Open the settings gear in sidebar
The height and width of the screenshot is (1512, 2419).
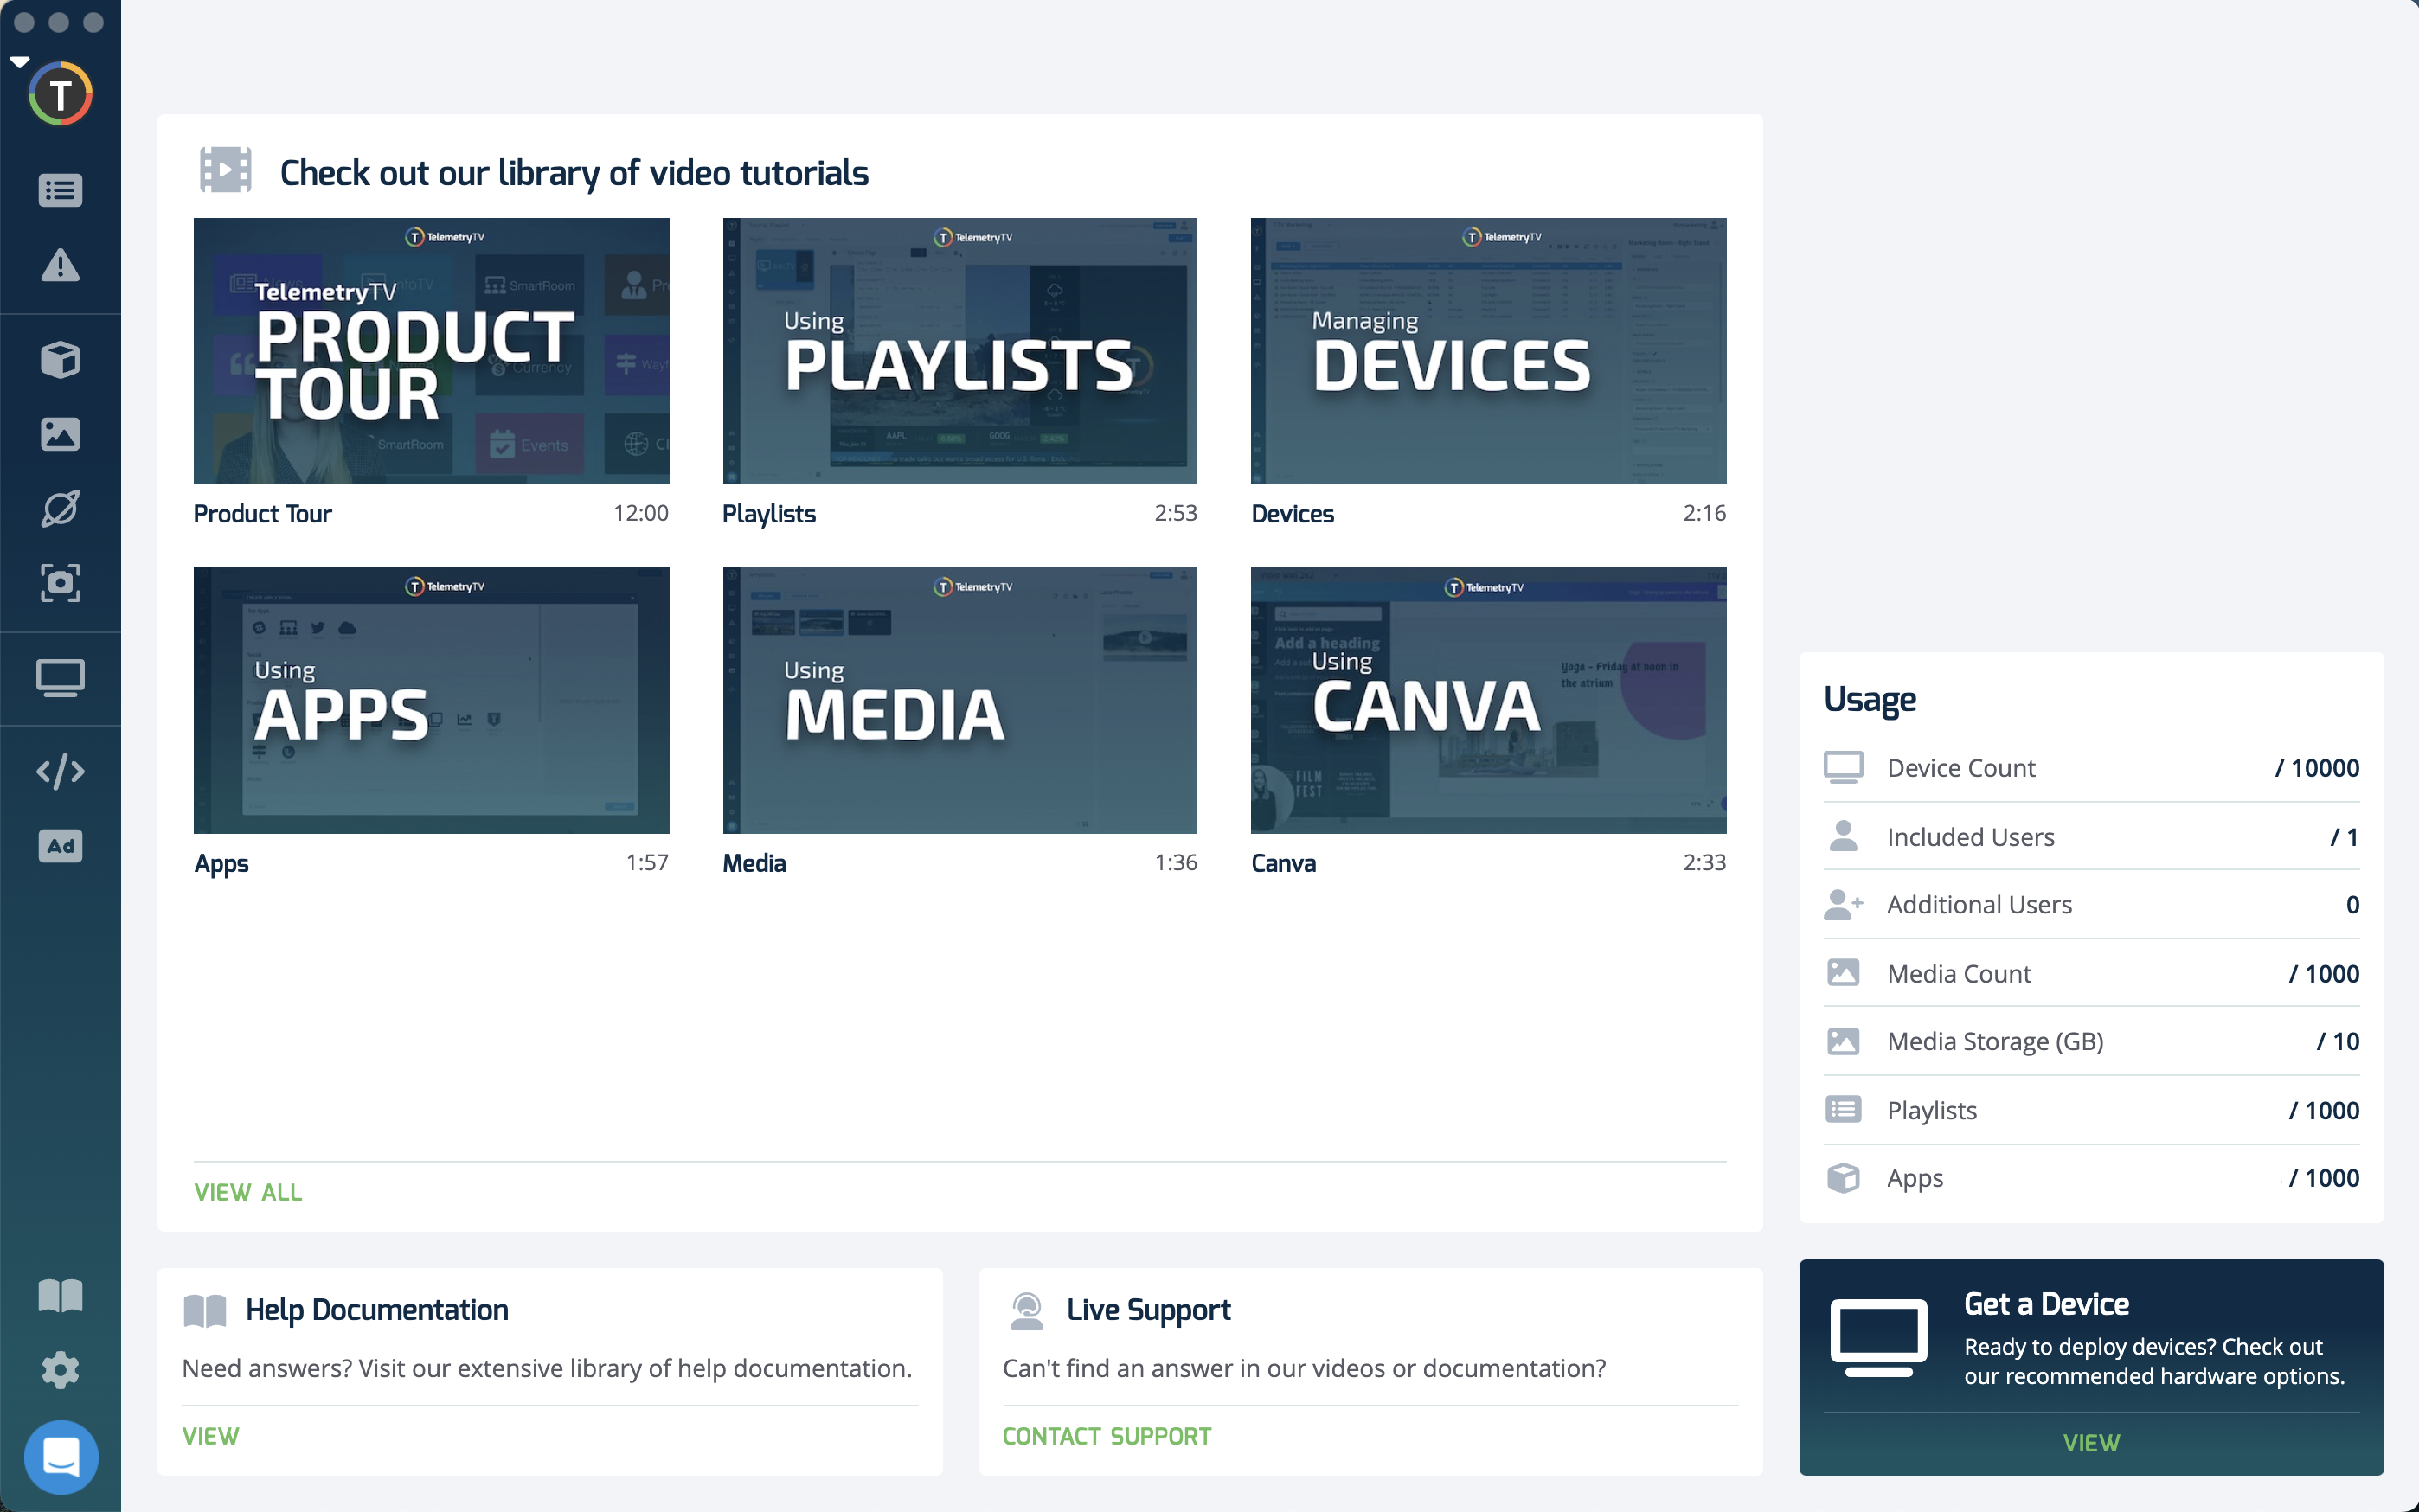pos(60,1369)
